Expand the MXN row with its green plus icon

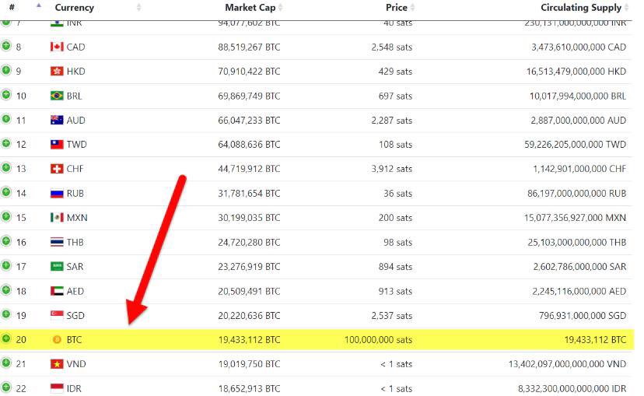pyautogui.click(x=5, y=216)
